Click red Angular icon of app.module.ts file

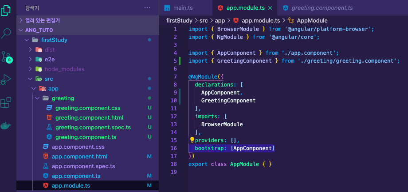pos(46,185)
